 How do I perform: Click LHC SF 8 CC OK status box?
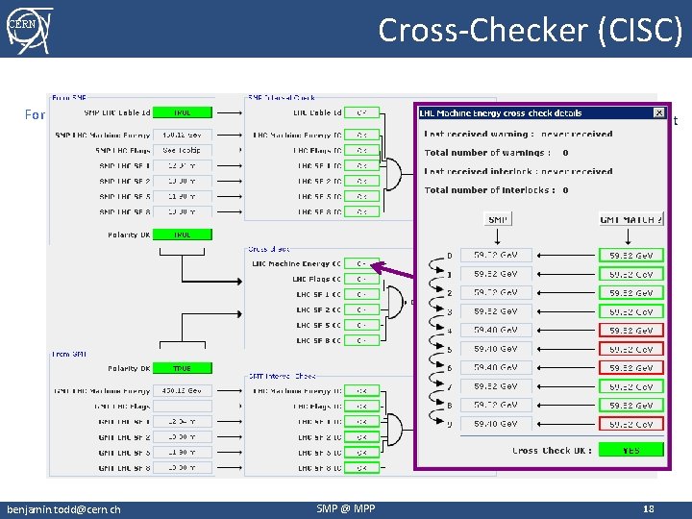361,340
